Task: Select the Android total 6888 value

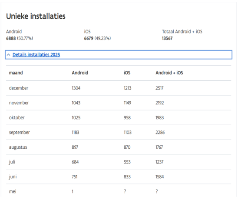Action: click(x=11, y=38)
